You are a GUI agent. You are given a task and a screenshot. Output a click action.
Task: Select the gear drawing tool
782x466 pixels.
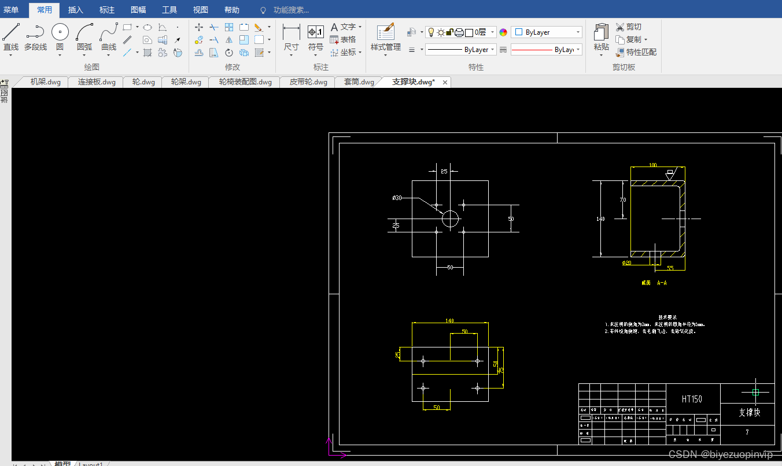[x=163, y=53]
